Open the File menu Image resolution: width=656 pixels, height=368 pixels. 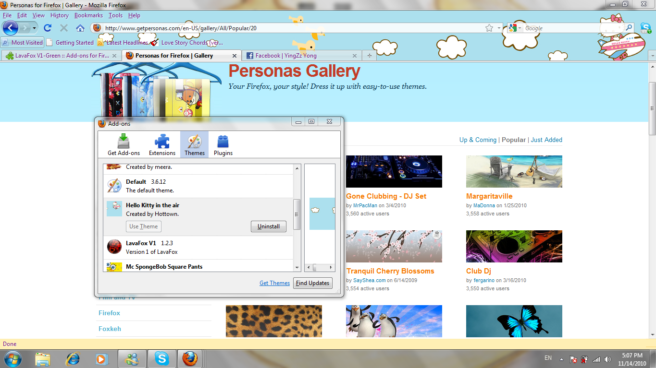[x=7, y=15]
